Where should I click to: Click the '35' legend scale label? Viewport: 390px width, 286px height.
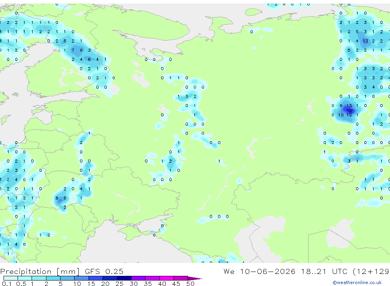(148, 284)
